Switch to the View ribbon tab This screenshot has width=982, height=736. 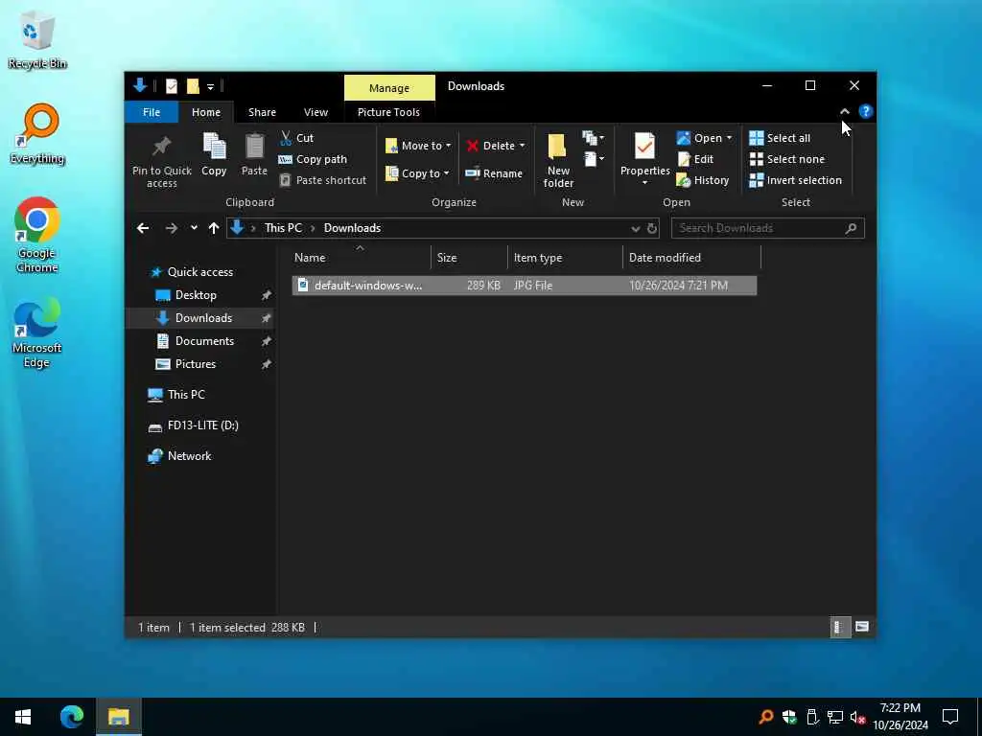(x=316, y=112)
